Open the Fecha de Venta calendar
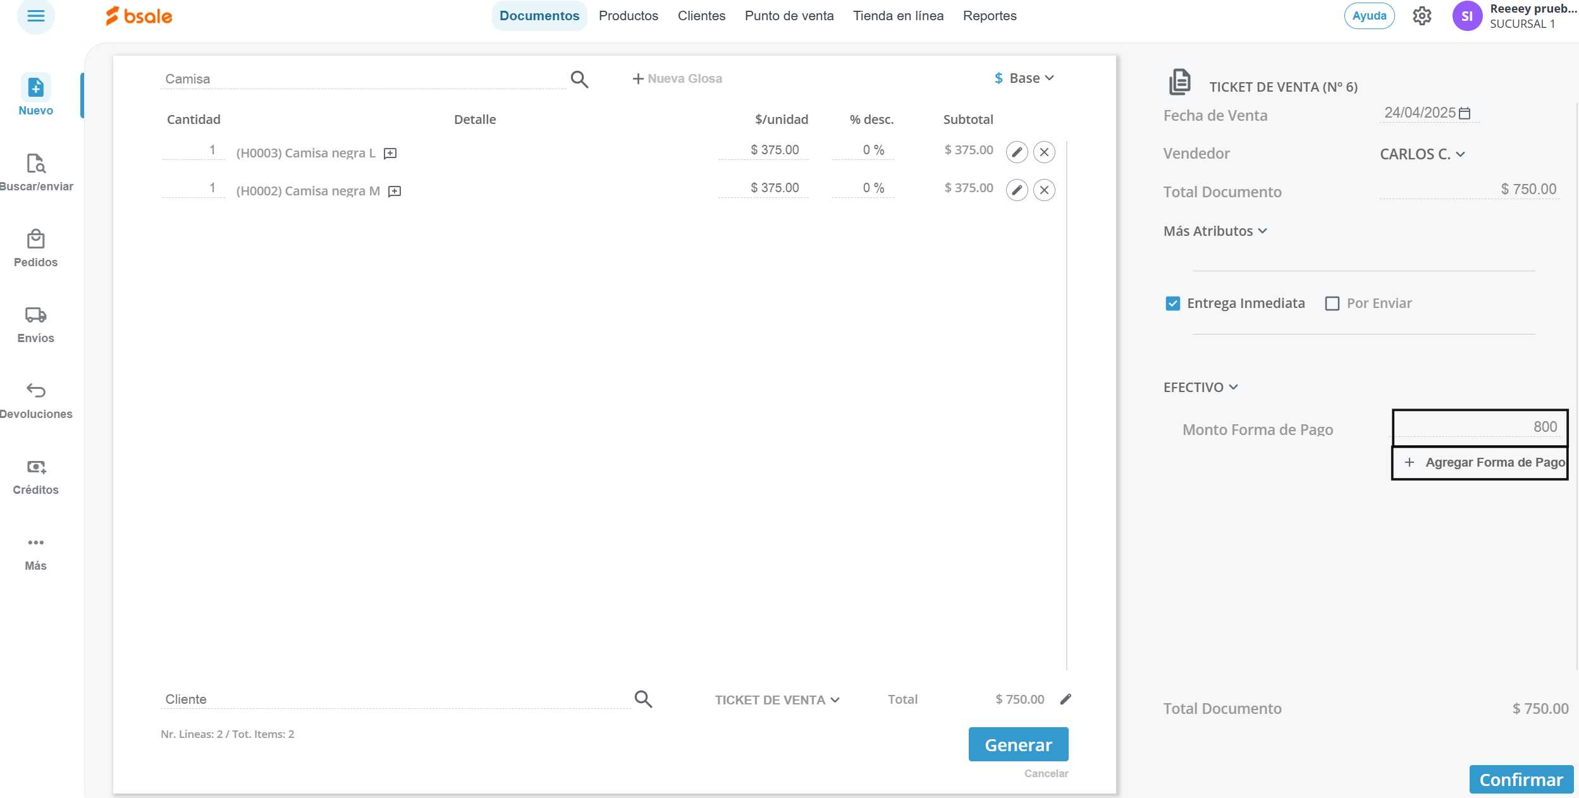Screen dimensions: 1579x798 click(1465, 113)
